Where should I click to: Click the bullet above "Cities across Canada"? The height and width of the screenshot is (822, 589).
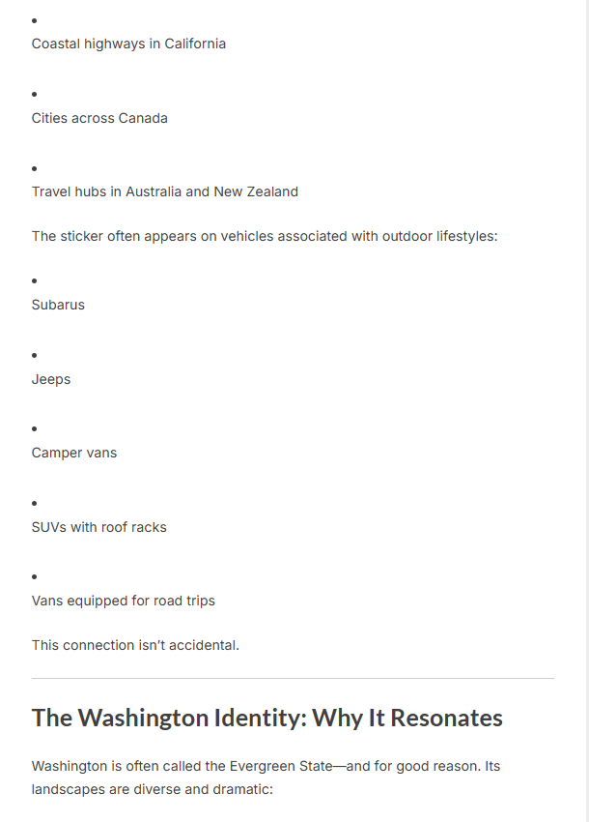point(35,95)
